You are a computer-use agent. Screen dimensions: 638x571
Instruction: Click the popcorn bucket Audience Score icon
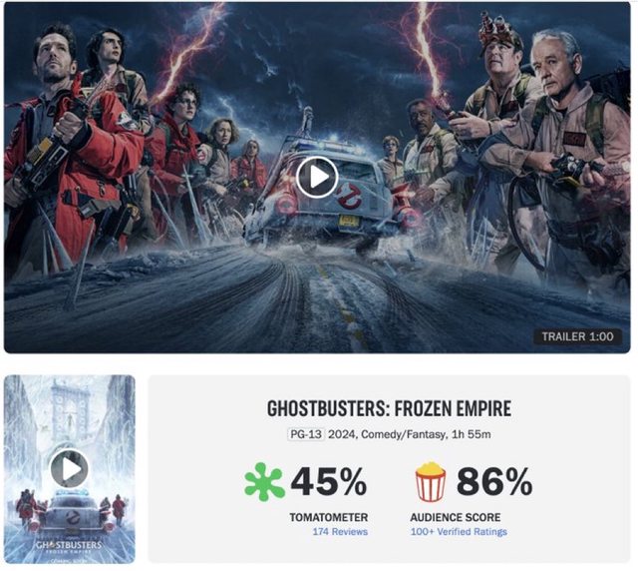[431, 481]
